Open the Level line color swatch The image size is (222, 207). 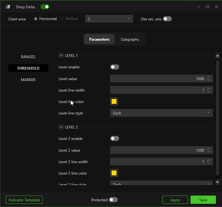(x=114, y=101)
